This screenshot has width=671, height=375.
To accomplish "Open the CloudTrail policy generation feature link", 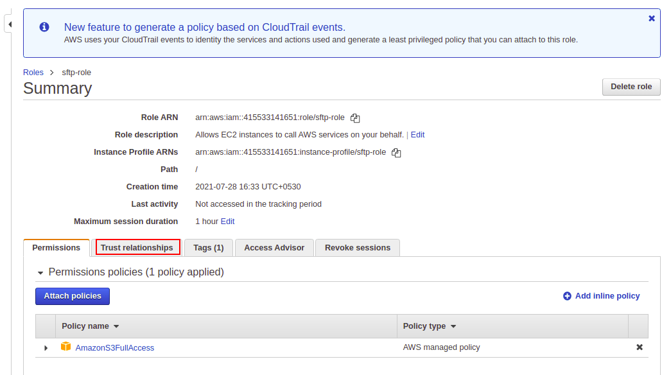I will point(205,28).
